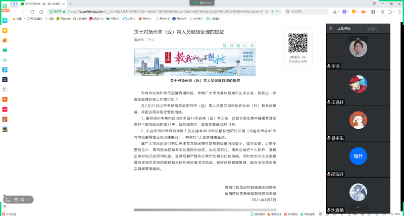Open the 收藏 favorites star in bookmarks bar
The image size is (404, 216).
click(x=17, y=18)
